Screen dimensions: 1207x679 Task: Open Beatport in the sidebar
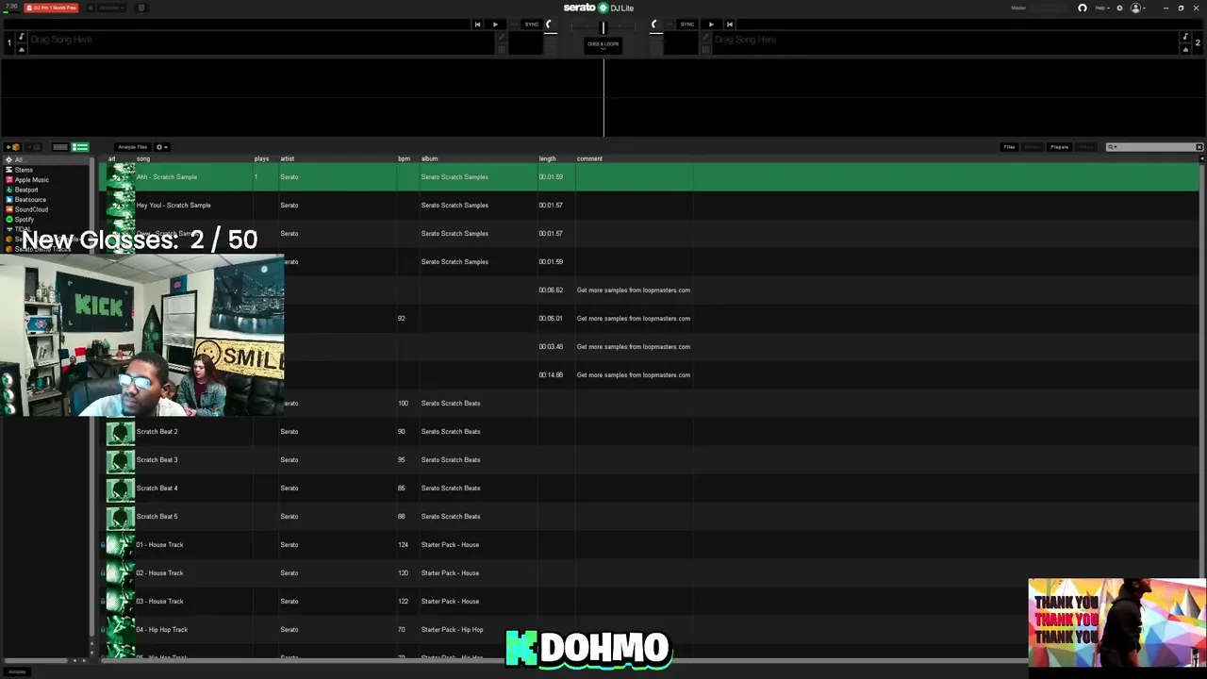coord(25,190)
